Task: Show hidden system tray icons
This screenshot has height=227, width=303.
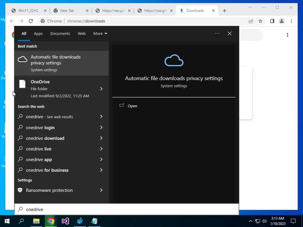Action: coord(250,221)
